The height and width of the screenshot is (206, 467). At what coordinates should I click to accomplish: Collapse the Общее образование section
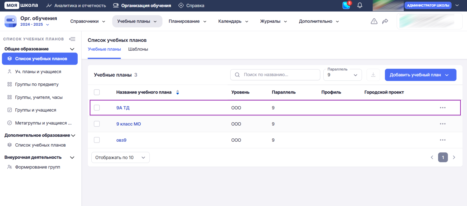(72, 49)
